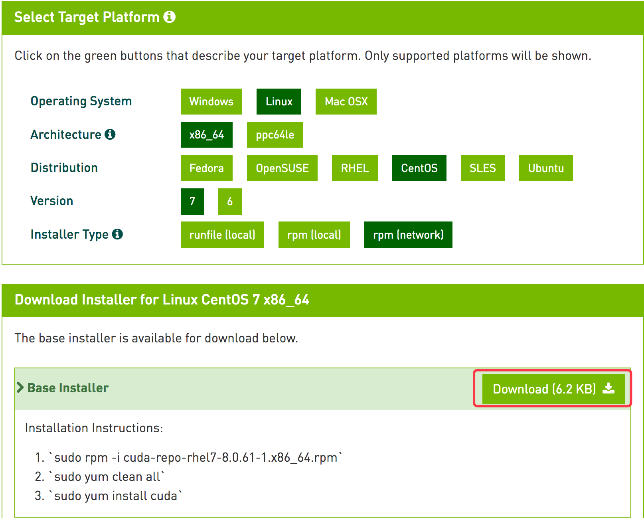Image resolution: width=644 pixels, height=518 pixels.
Task: Select the Linux operating system
Action: pos(279,101)
